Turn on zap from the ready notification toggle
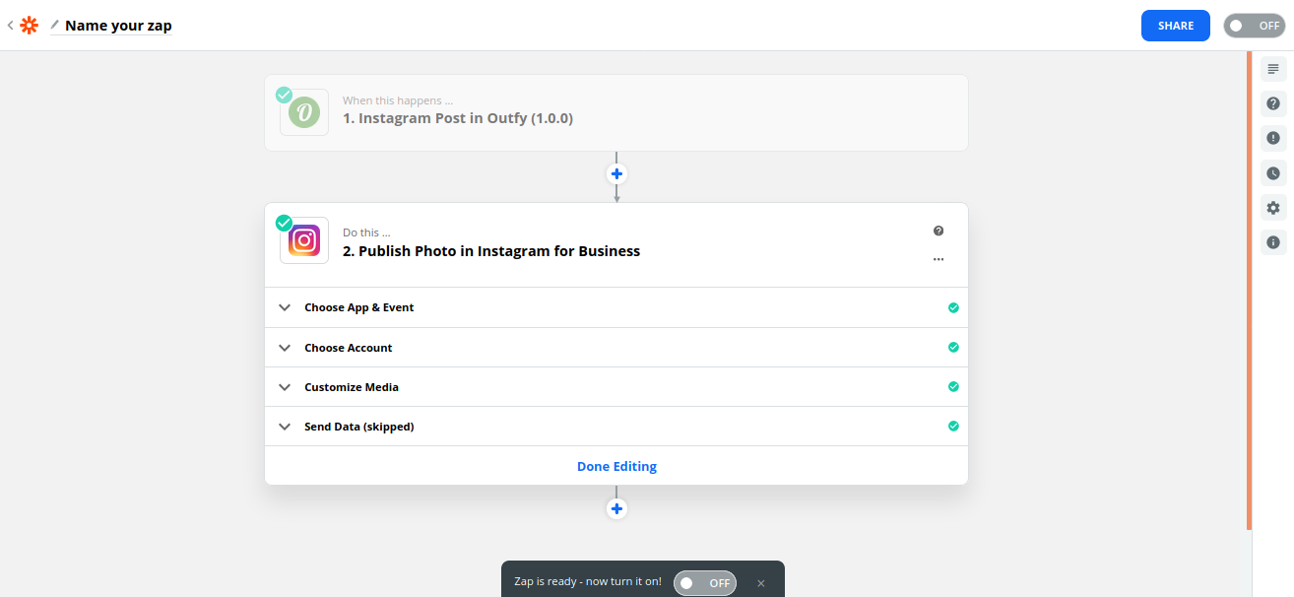1294x597 pixels. pos(705,583)
